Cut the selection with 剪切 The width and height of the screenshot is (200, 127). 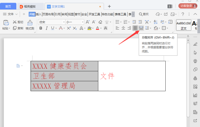pyautogui.click(x=18, y=22)
